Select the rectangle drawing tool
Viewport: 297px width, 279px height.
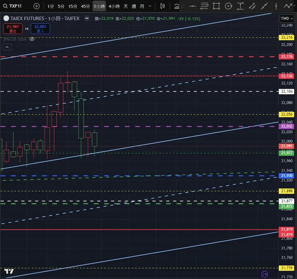(216, 6)
